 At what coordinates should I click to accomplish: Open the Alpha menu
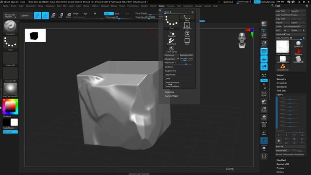pos(6,6)
